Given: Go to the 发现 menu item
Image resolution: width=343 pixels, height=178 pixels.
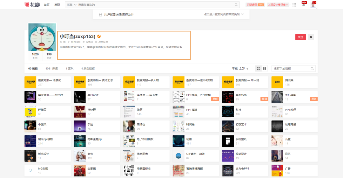Looking at the screenshot, I should [x=57, y=5].
